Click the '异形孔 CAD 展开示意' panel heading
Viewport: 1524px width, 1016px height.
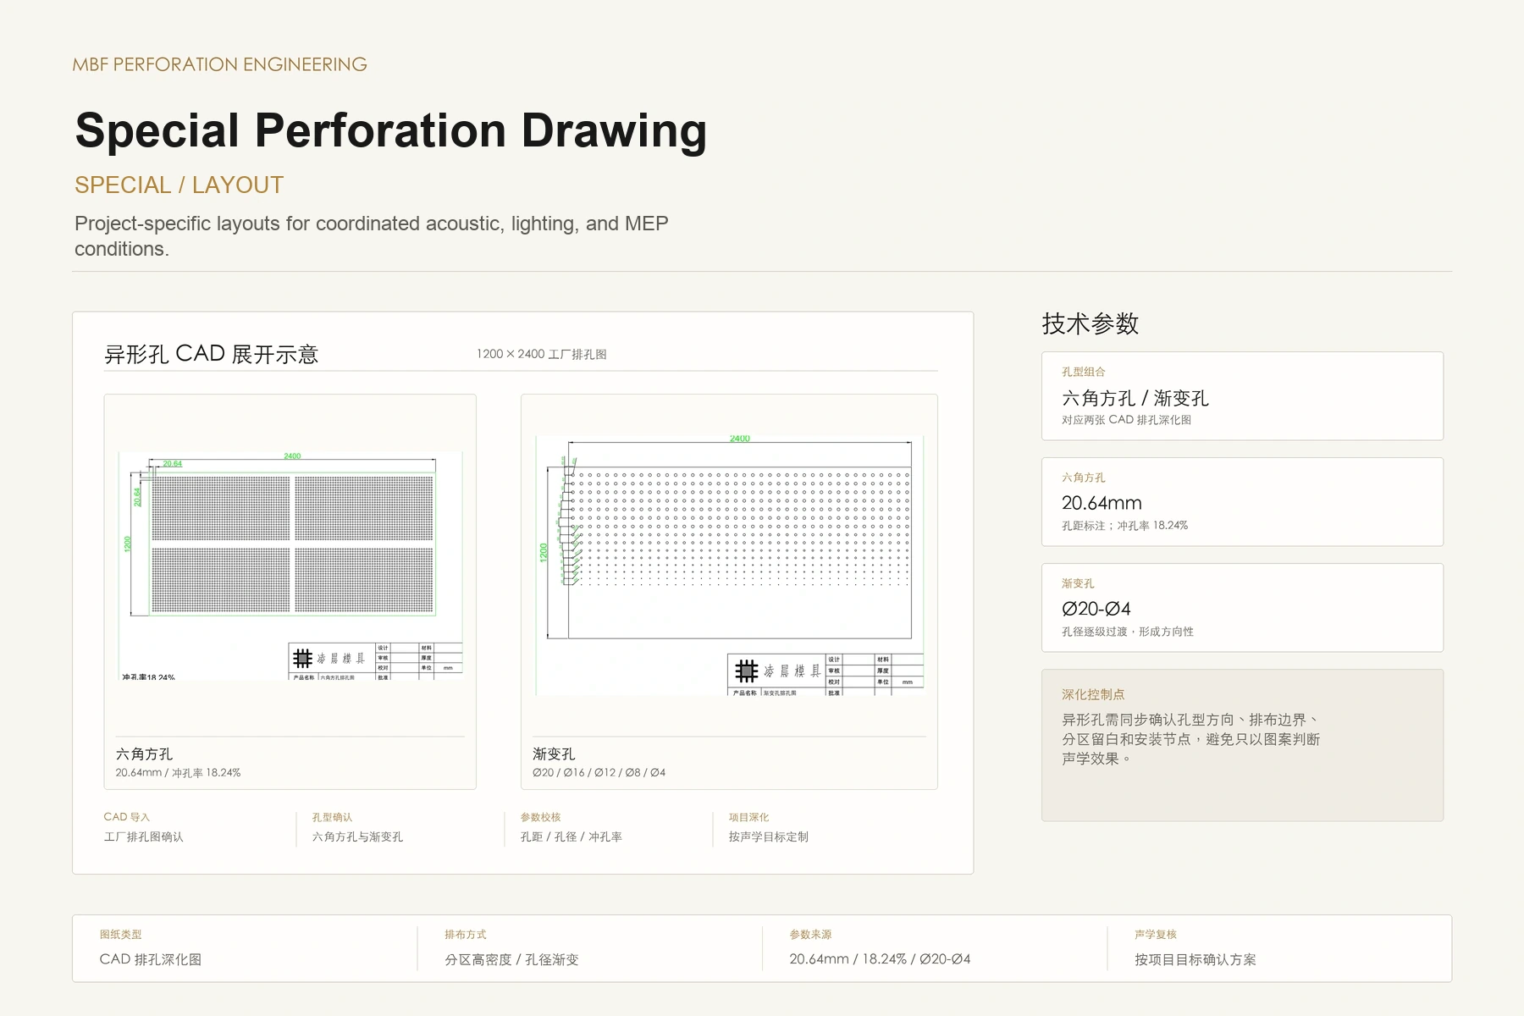[211, 354]
